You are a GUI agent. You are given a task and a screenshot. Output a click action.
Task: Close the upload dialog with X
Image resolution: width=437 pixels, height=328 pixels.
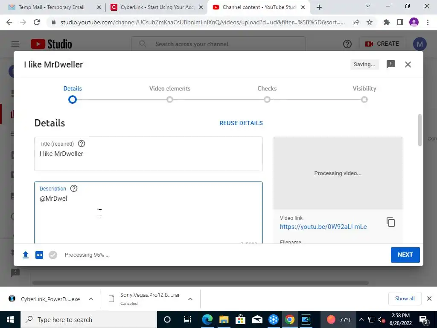point(408,64)
